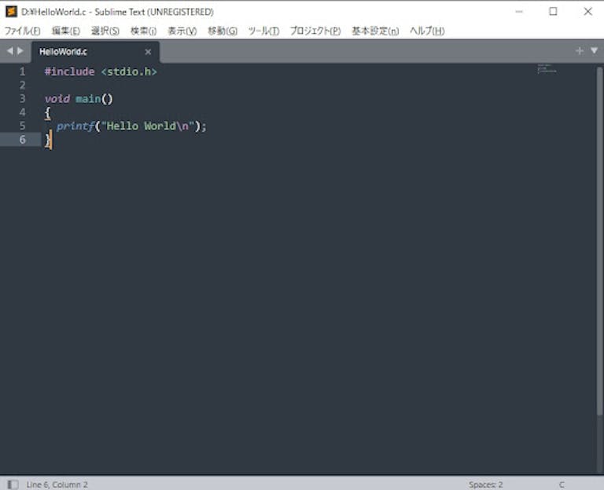
Task: Open the ツール(T) menu
Action: pyautogui.click(x=263, y=31)
